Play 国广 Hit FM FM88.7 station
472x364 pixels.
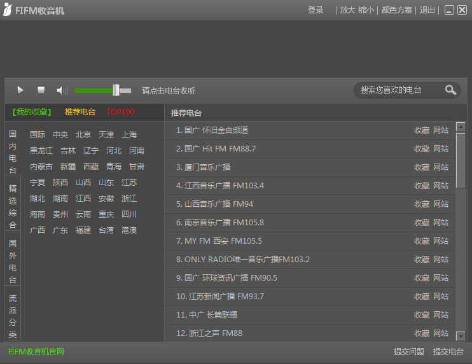216,149
